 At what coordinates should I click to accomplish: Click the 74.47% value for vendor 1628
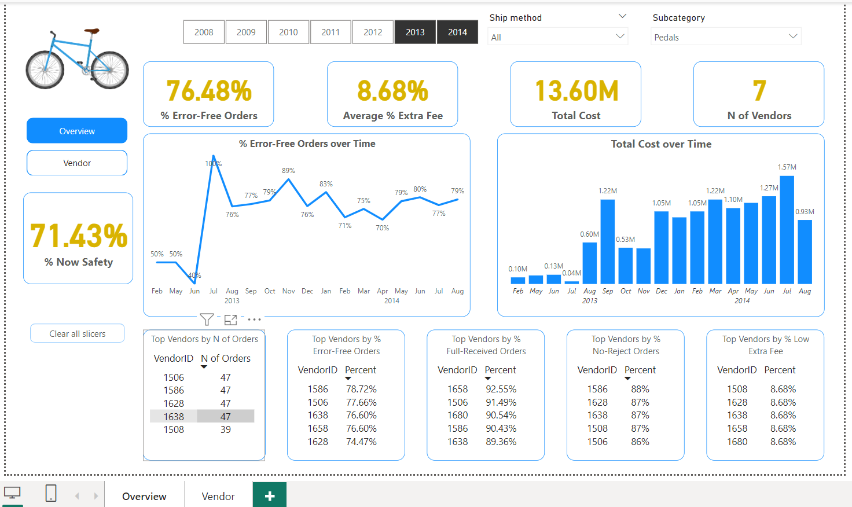[361, 442]
